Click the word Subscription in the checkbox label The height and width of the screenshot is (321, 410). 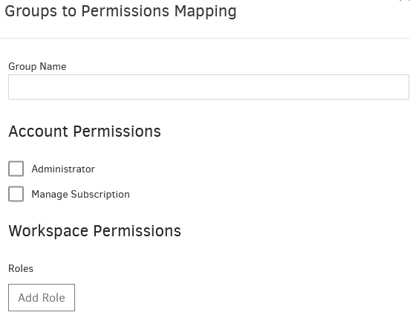(x=100, y=195)
